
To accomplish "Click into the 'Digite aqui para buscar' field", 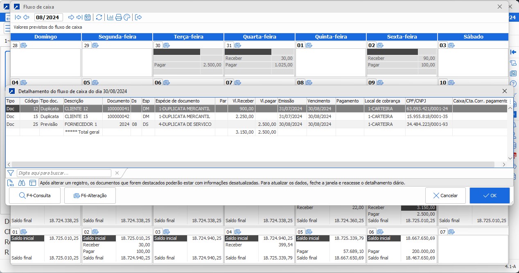I will pyautogui.click(x=64, y=173).
